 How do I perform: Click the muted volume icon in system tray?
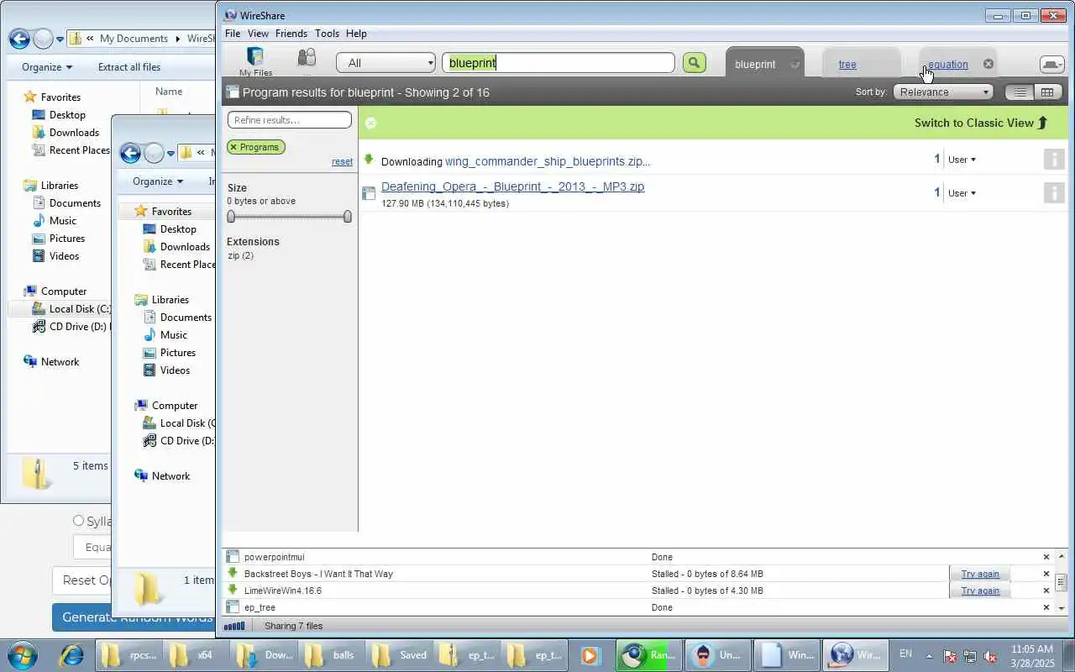(x=991, y=656)
